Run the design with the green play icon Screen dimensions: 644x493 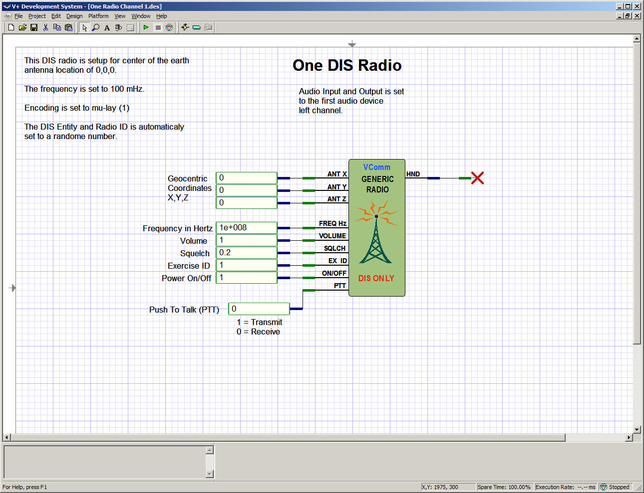click(146, 27)
